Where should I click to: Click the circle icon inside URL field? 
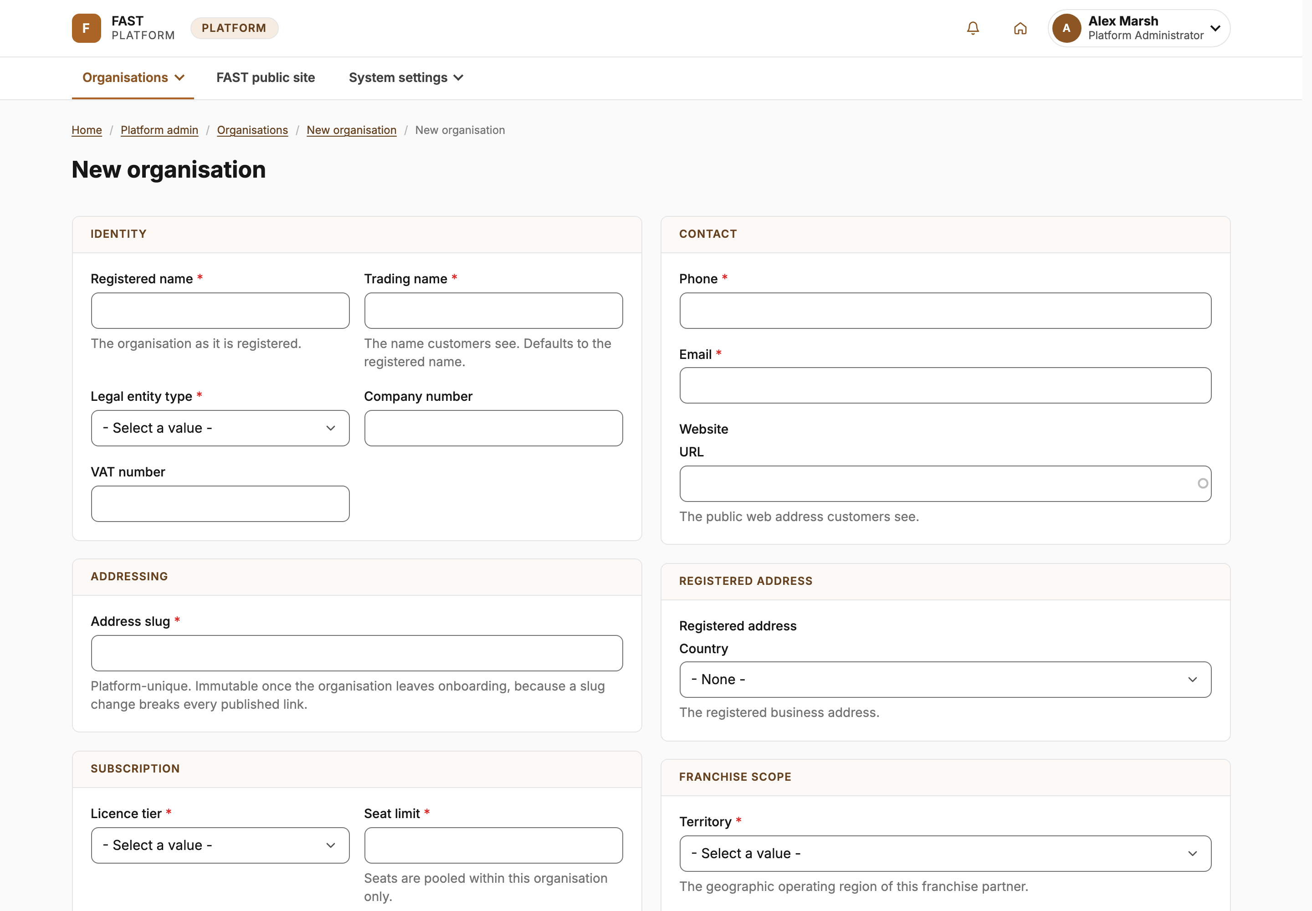[x=1203, y=483]
